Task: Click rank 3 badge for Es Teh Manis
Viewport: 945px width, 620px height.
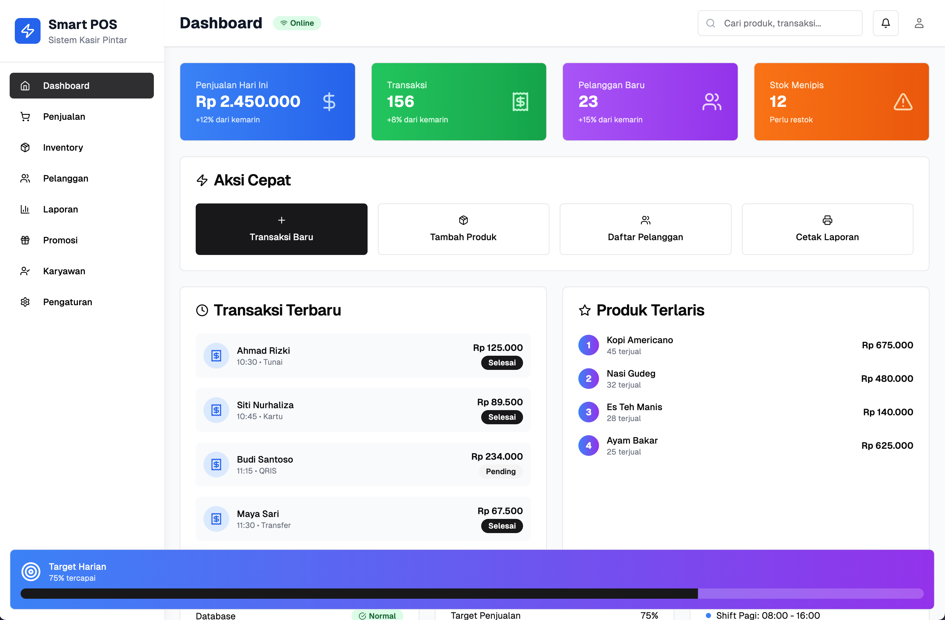Action: (588, 412)
